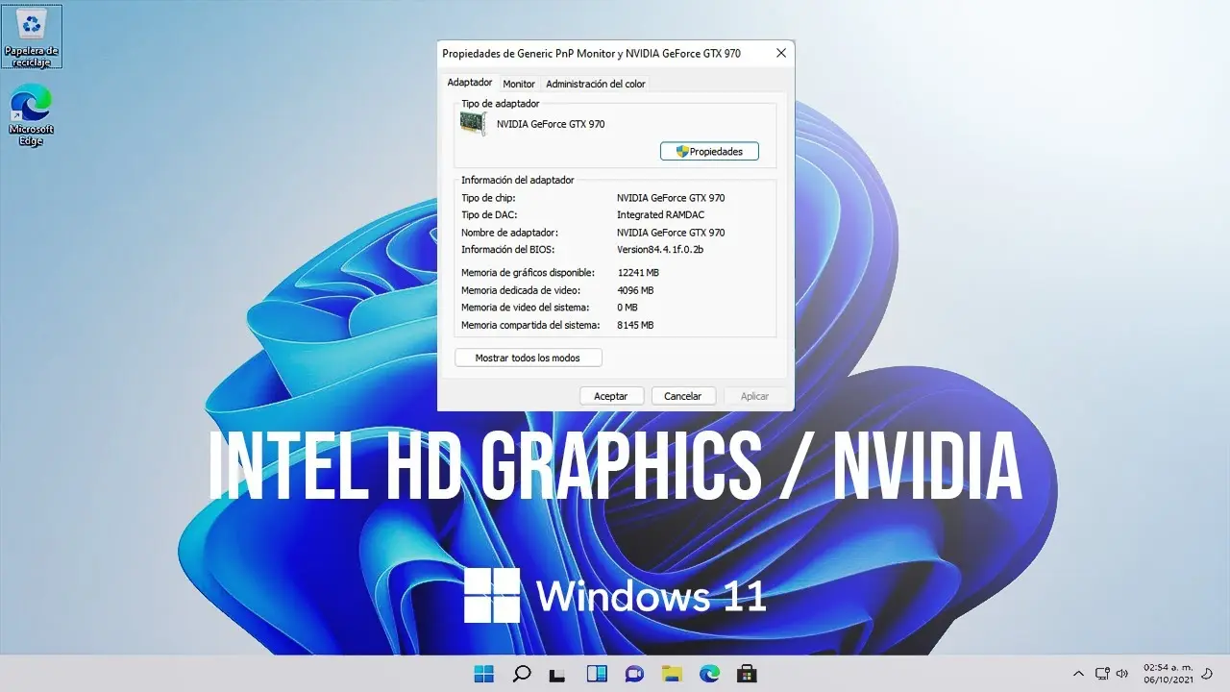Click the Tipo de DAC label
Viewport: 1230px width, 692px height.
click(489, 215)
